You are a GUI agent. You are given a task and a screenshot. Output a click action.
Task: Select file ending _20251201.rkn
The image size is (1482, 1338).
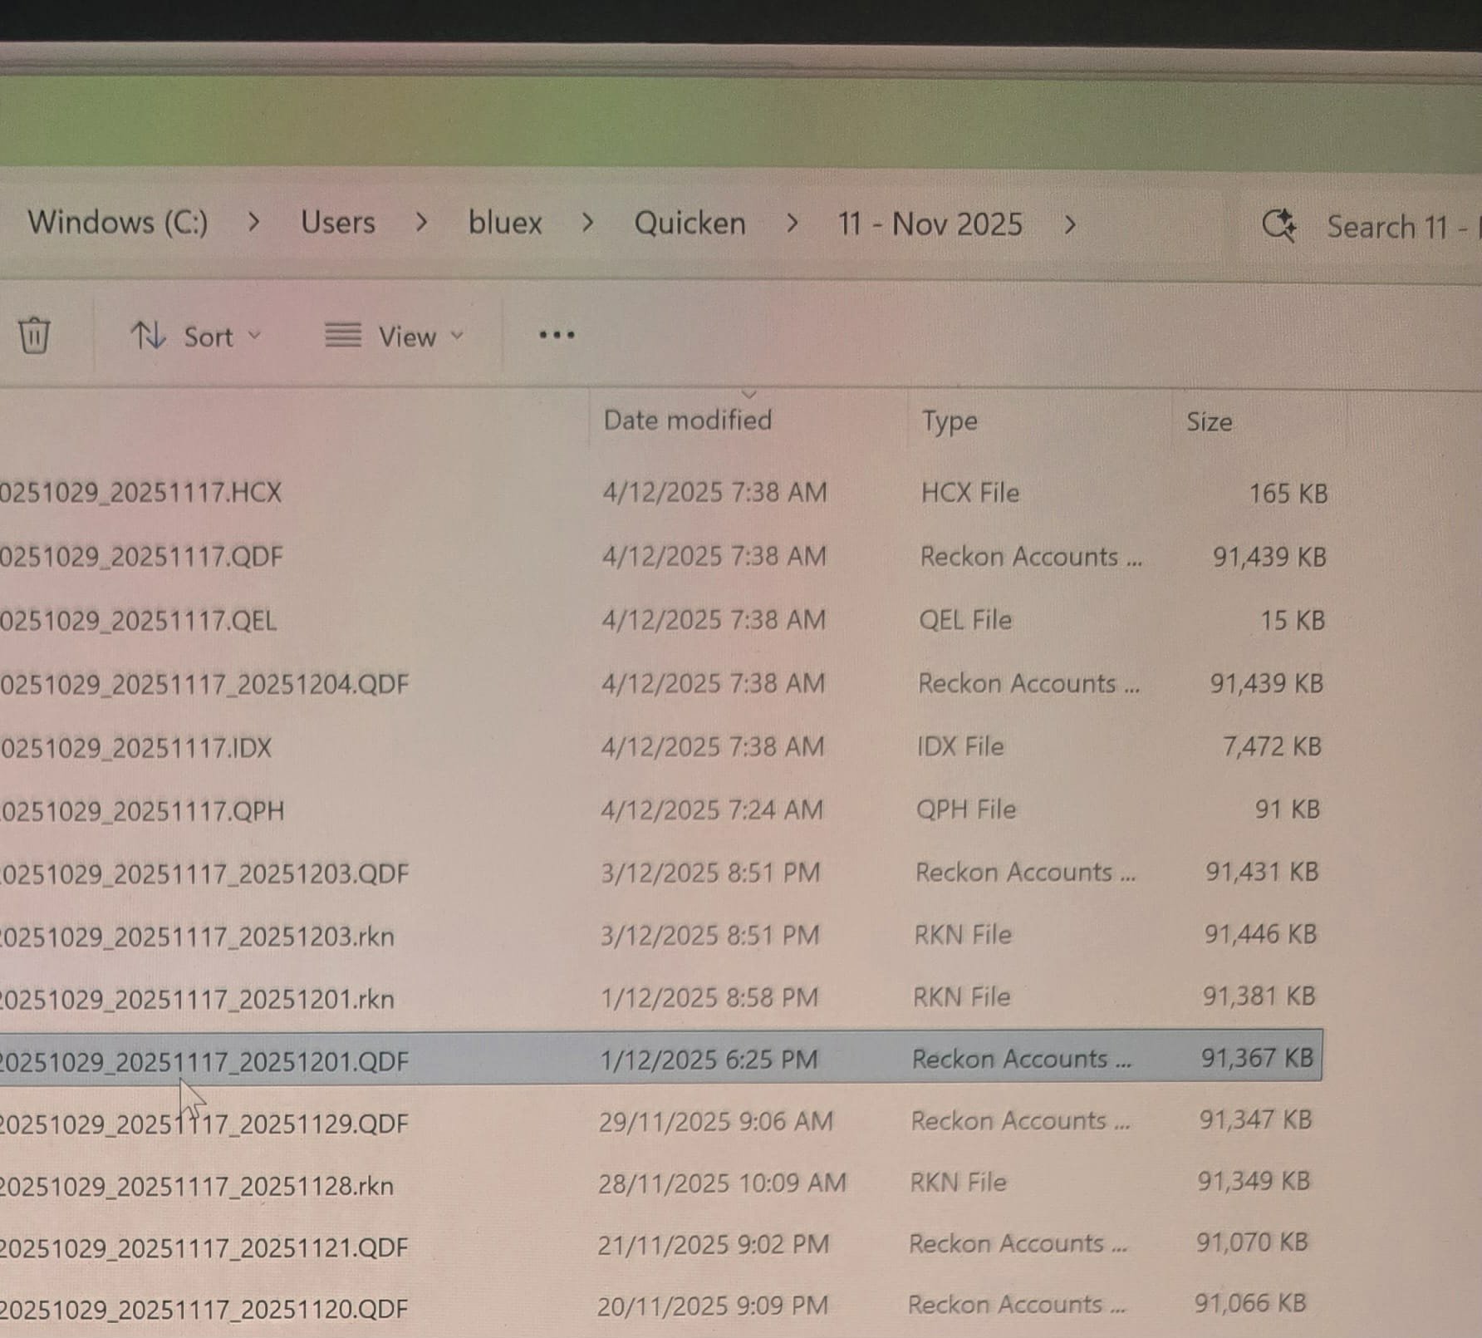[197, 999]
